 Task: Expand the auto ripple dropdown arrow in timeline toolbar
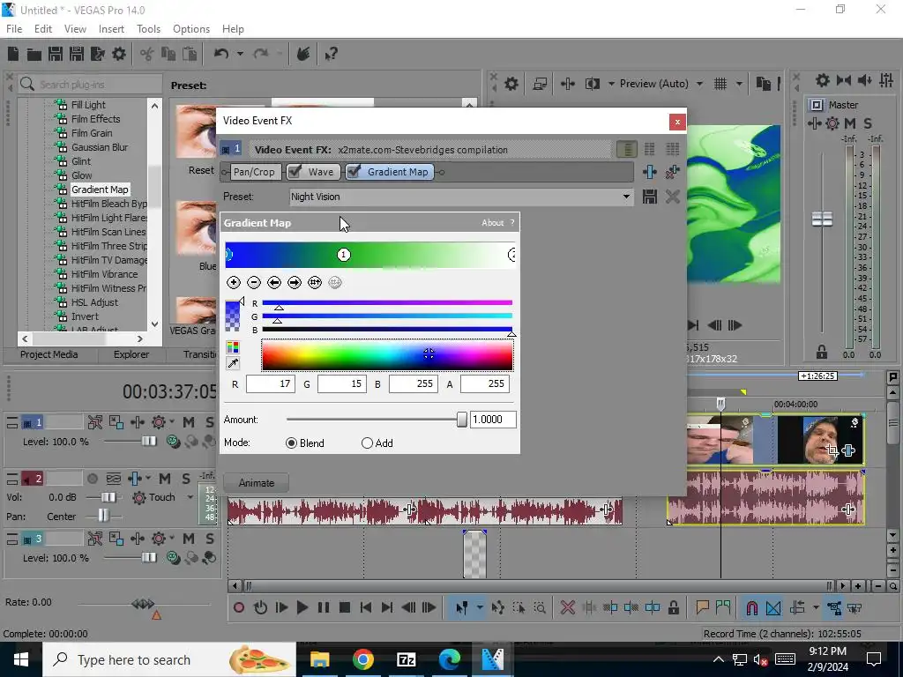click(x=816, y=607)
